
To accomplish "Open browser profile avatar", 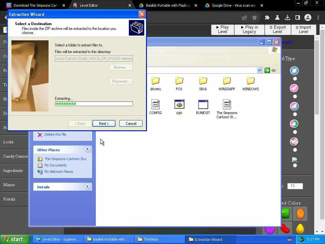I will 308,18.
